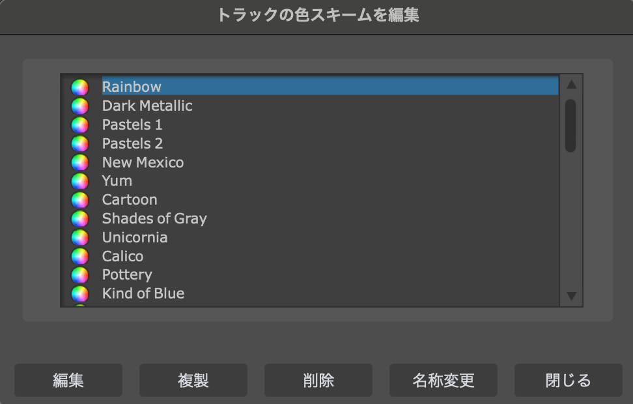Click the Kind of Blue color icon
This screenshot has width=633, height=404.
[79, 294]
